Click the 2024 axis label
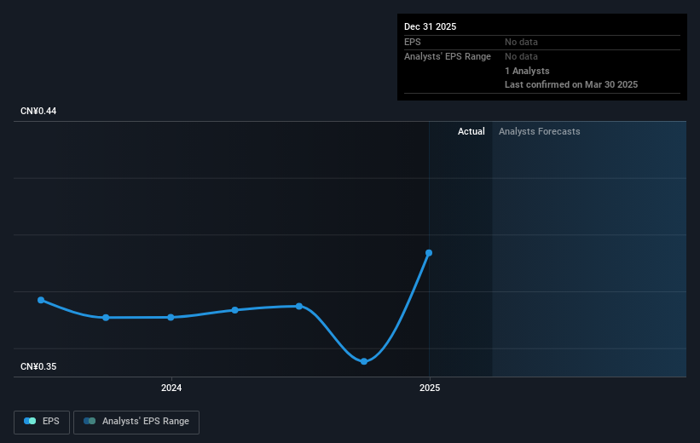Screen dimensions: 700x443 point(171,388)
